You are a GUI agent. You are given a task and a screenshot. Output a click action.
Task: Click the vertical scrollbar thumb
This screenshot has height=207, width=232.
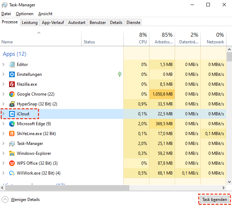tap(229, 57)
